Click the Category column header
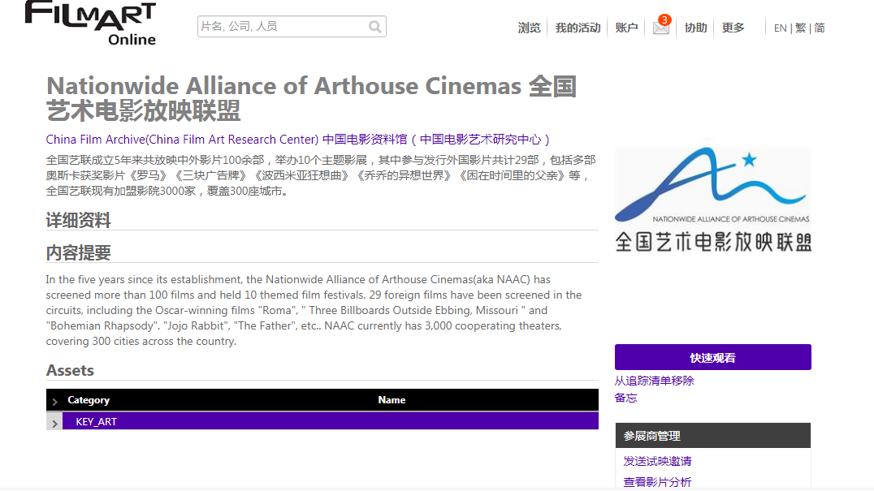 coord(88,400)
